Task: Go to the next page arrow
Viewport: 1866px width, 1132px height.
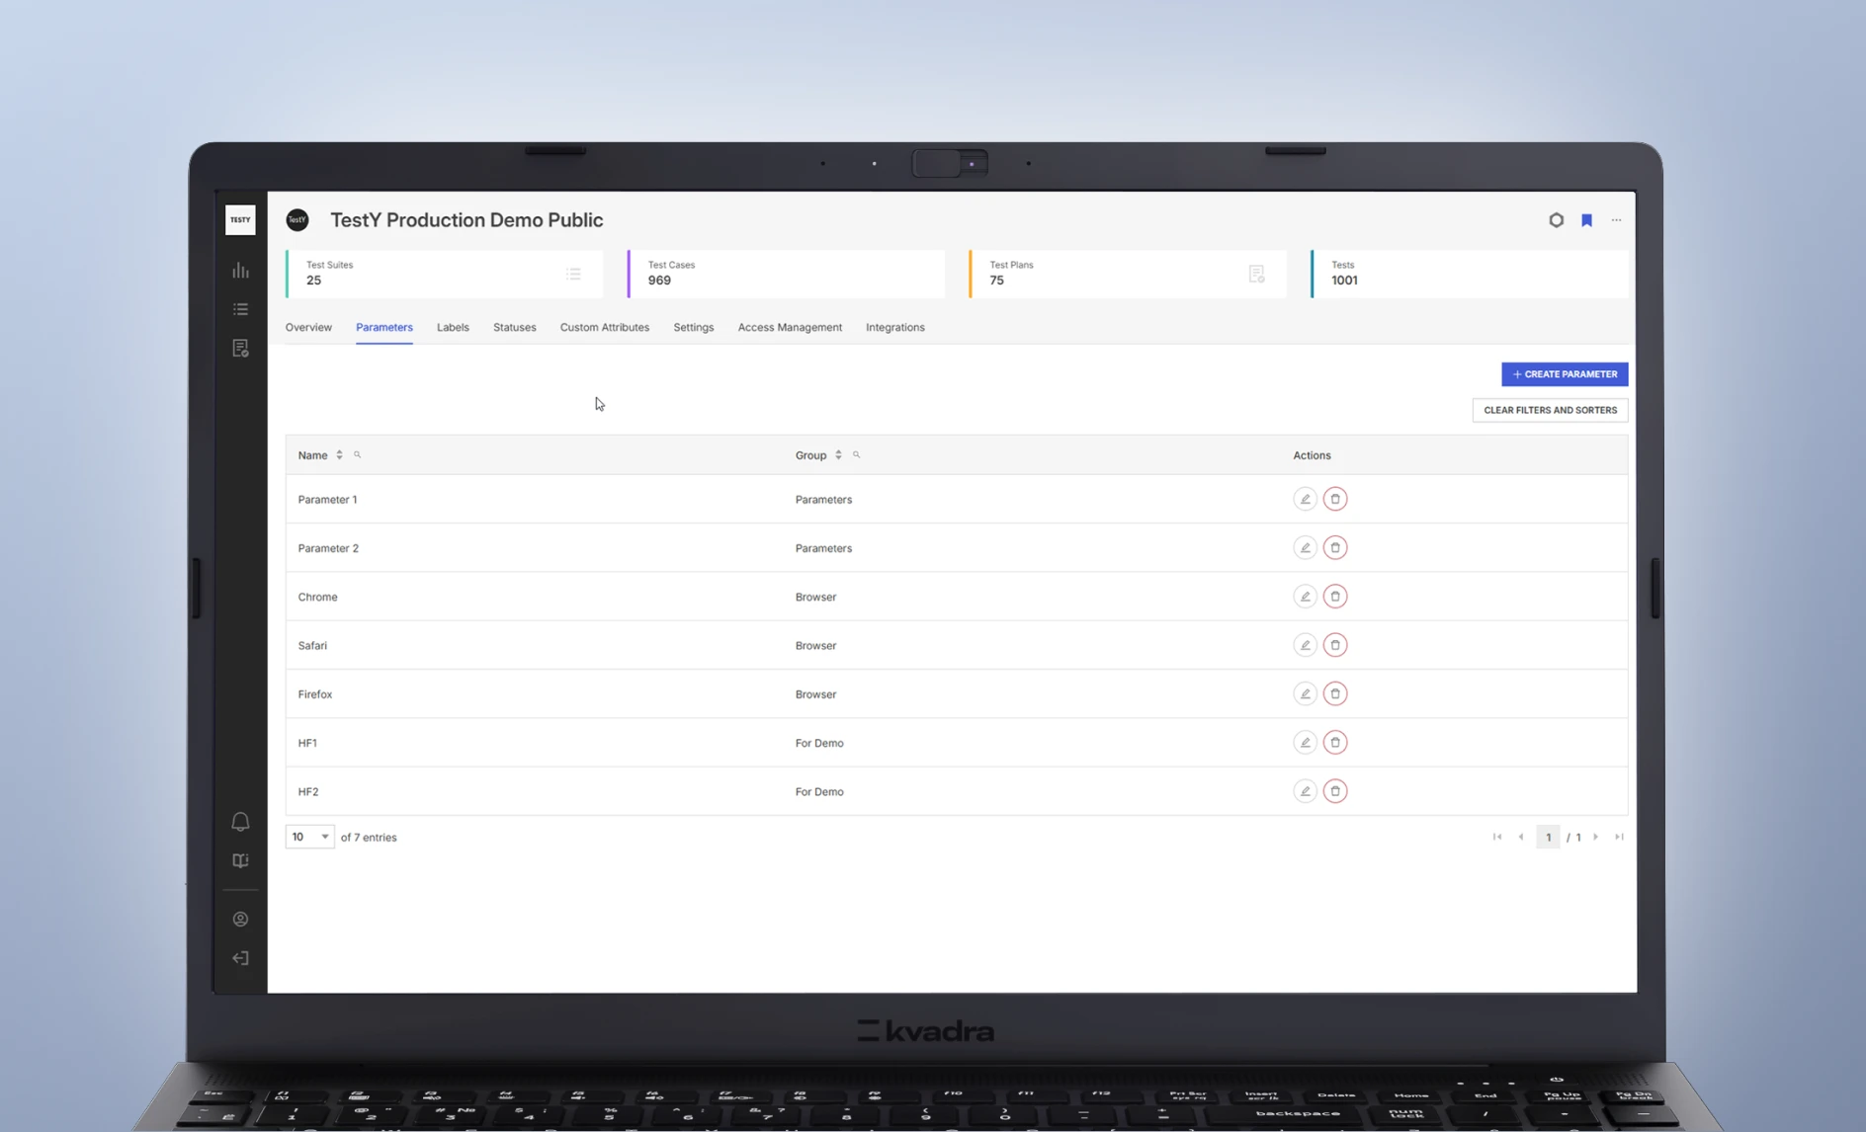Action: coord(1595,837)
